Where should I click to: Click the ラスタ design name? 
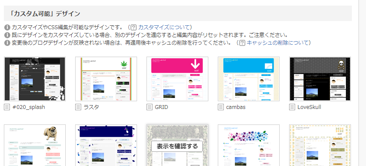91,107
